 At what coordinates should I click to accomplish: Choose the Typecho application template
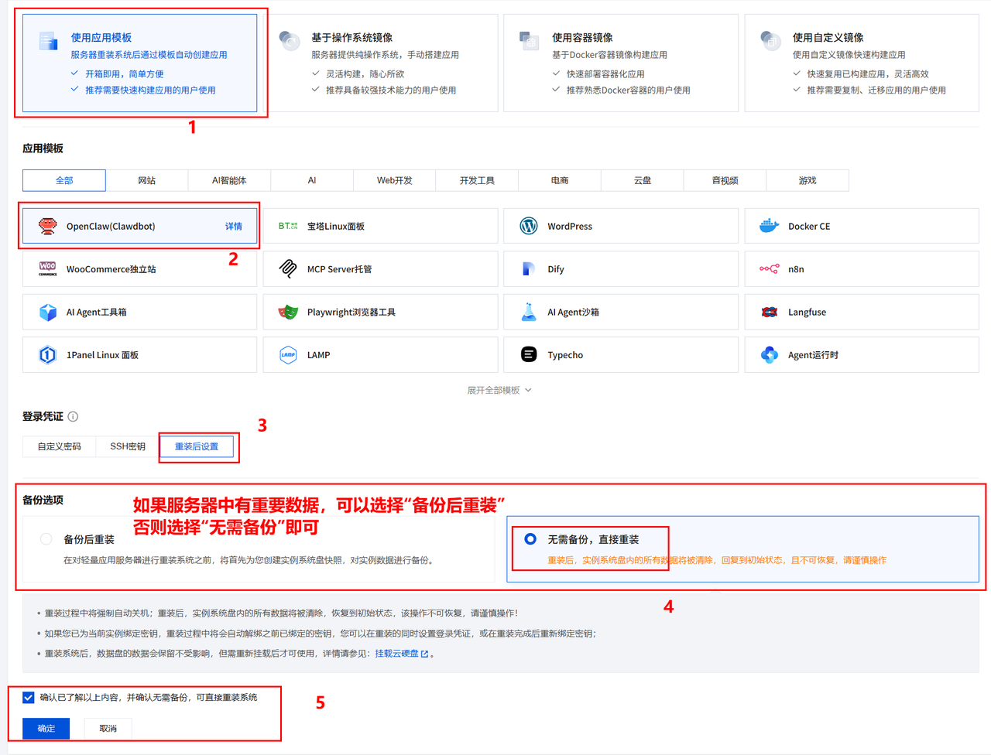click(x=619, y=354)
